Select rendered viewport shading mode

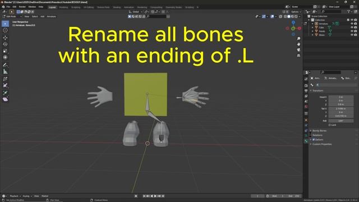pos(296,16)
